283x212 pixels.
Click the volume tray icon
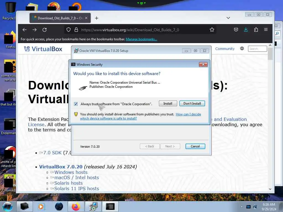(255, 207)
